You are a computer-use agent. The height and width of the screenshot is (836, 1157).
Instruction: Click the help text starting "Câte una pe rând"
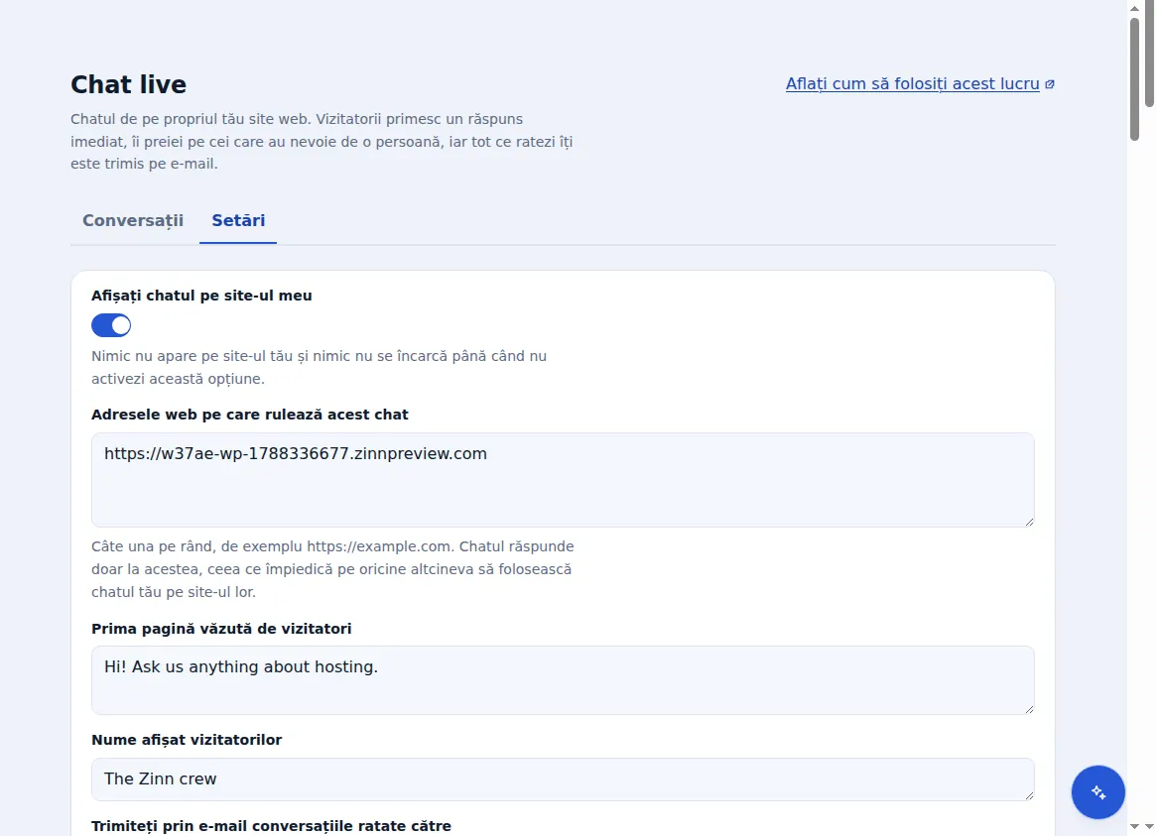click(x=332, y=569)
